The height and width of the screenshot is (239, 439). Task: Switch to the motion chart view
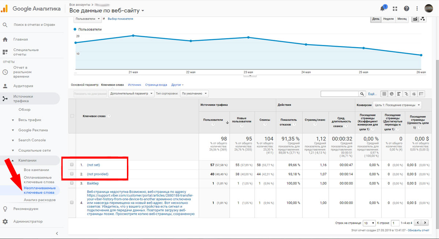423,19
